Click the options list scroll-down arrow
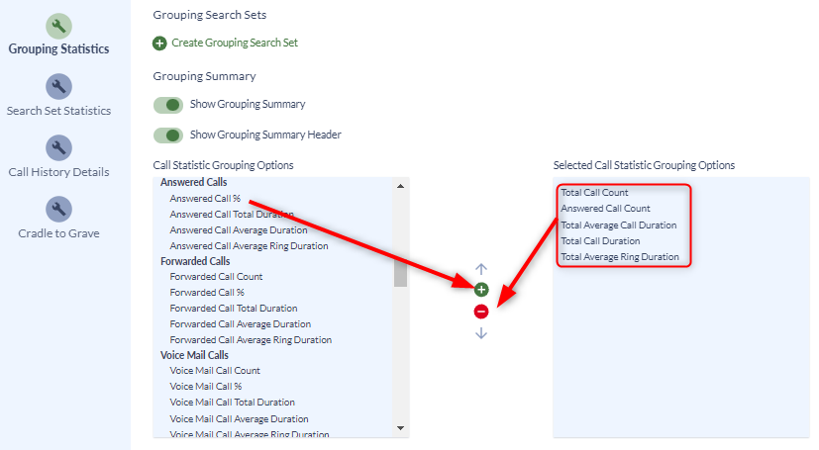This screenshot has width=819, height=450. click(x=401, y=428)
